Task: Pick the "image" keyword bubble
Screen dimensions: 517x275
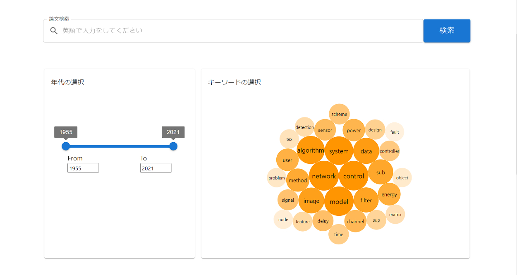Action: pyautogui.click(x=311, y=201)
